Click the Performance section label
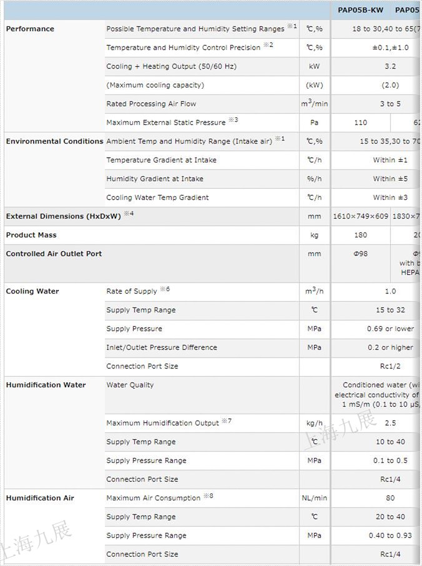Screen dimensions: 422x566 (x=30, y=29)
